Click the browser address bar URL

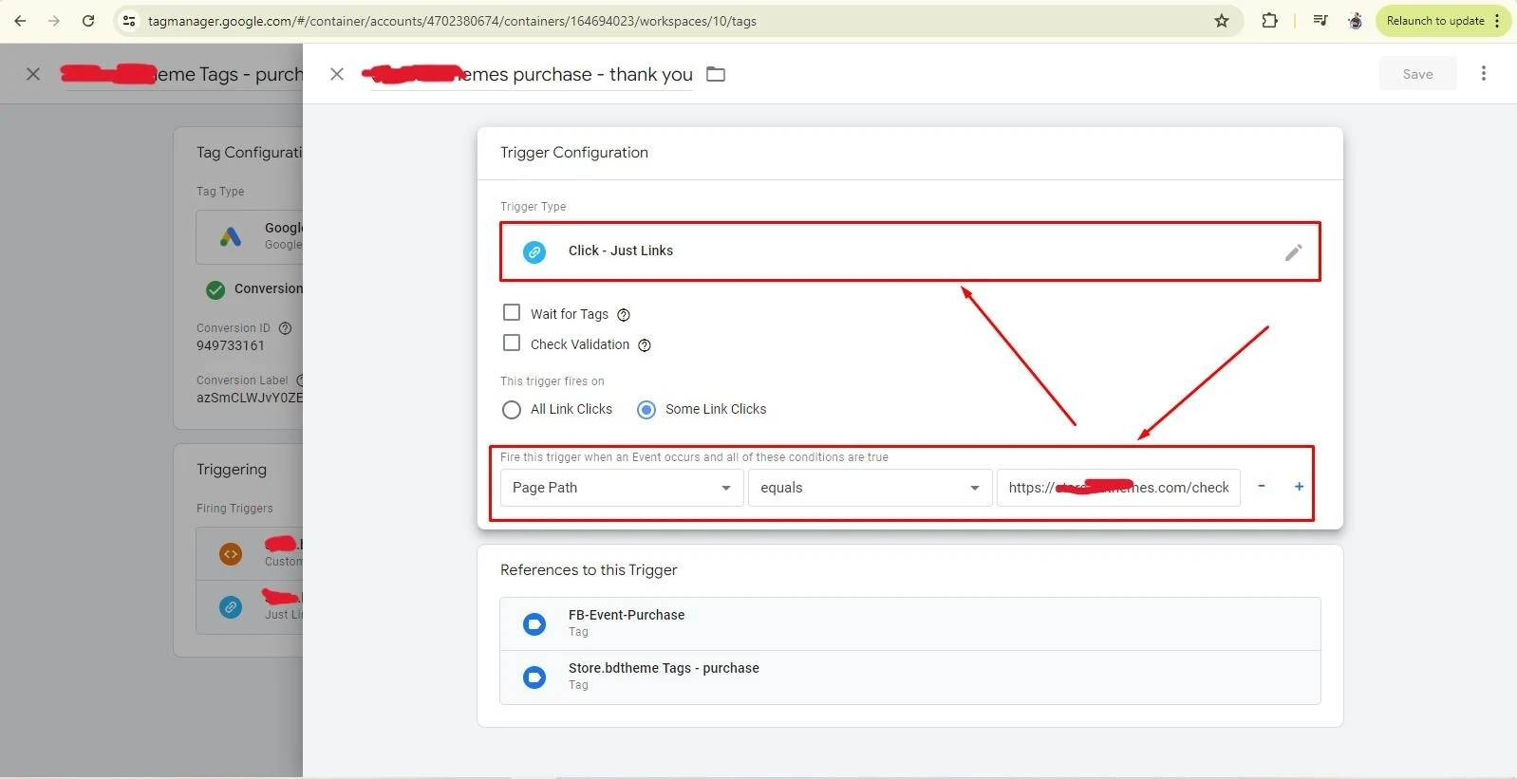(452, 21)
